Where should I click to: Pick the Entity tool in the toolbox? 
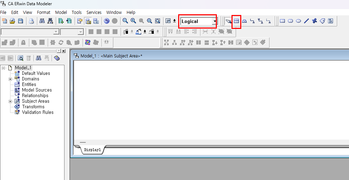tap(236, 21)
